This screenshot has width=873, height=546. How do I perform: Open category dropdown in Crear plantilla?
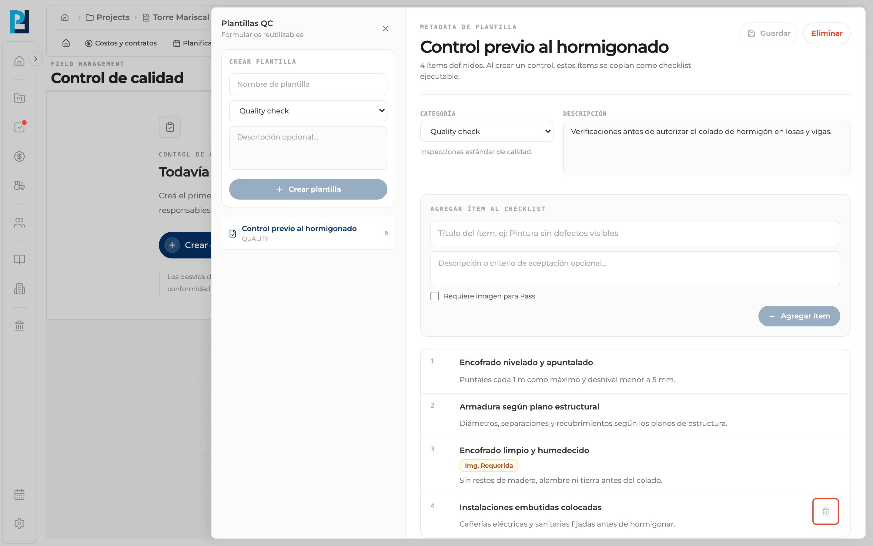point(308,111)
